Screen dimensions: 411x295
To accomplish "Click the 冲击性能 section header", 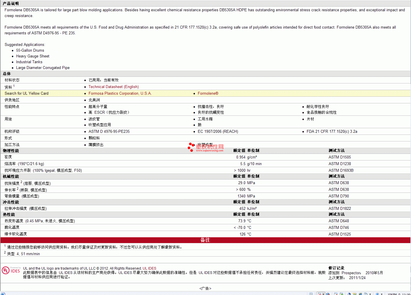I will coord(11,202).
